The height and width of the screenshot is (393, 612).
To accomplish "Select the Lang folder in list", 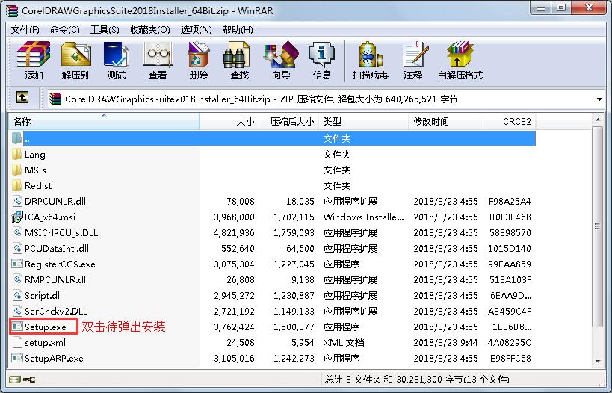I will (x=34, y=154).
